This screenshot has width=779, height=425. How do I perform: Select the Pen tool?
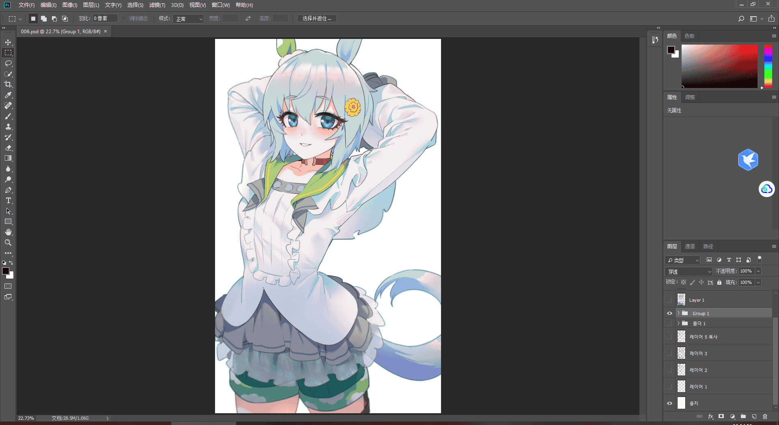point(8,190)
